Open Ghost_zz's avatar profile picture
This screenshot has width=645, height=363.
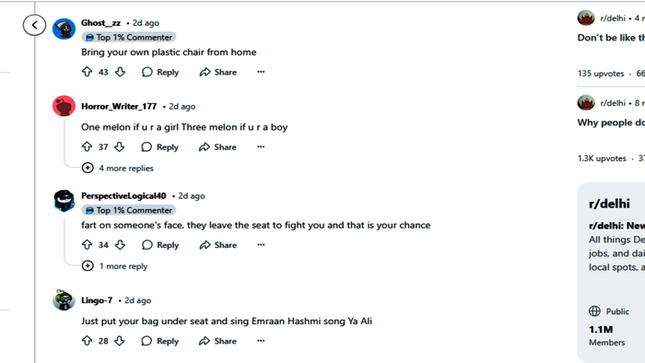tap(64, 29)
